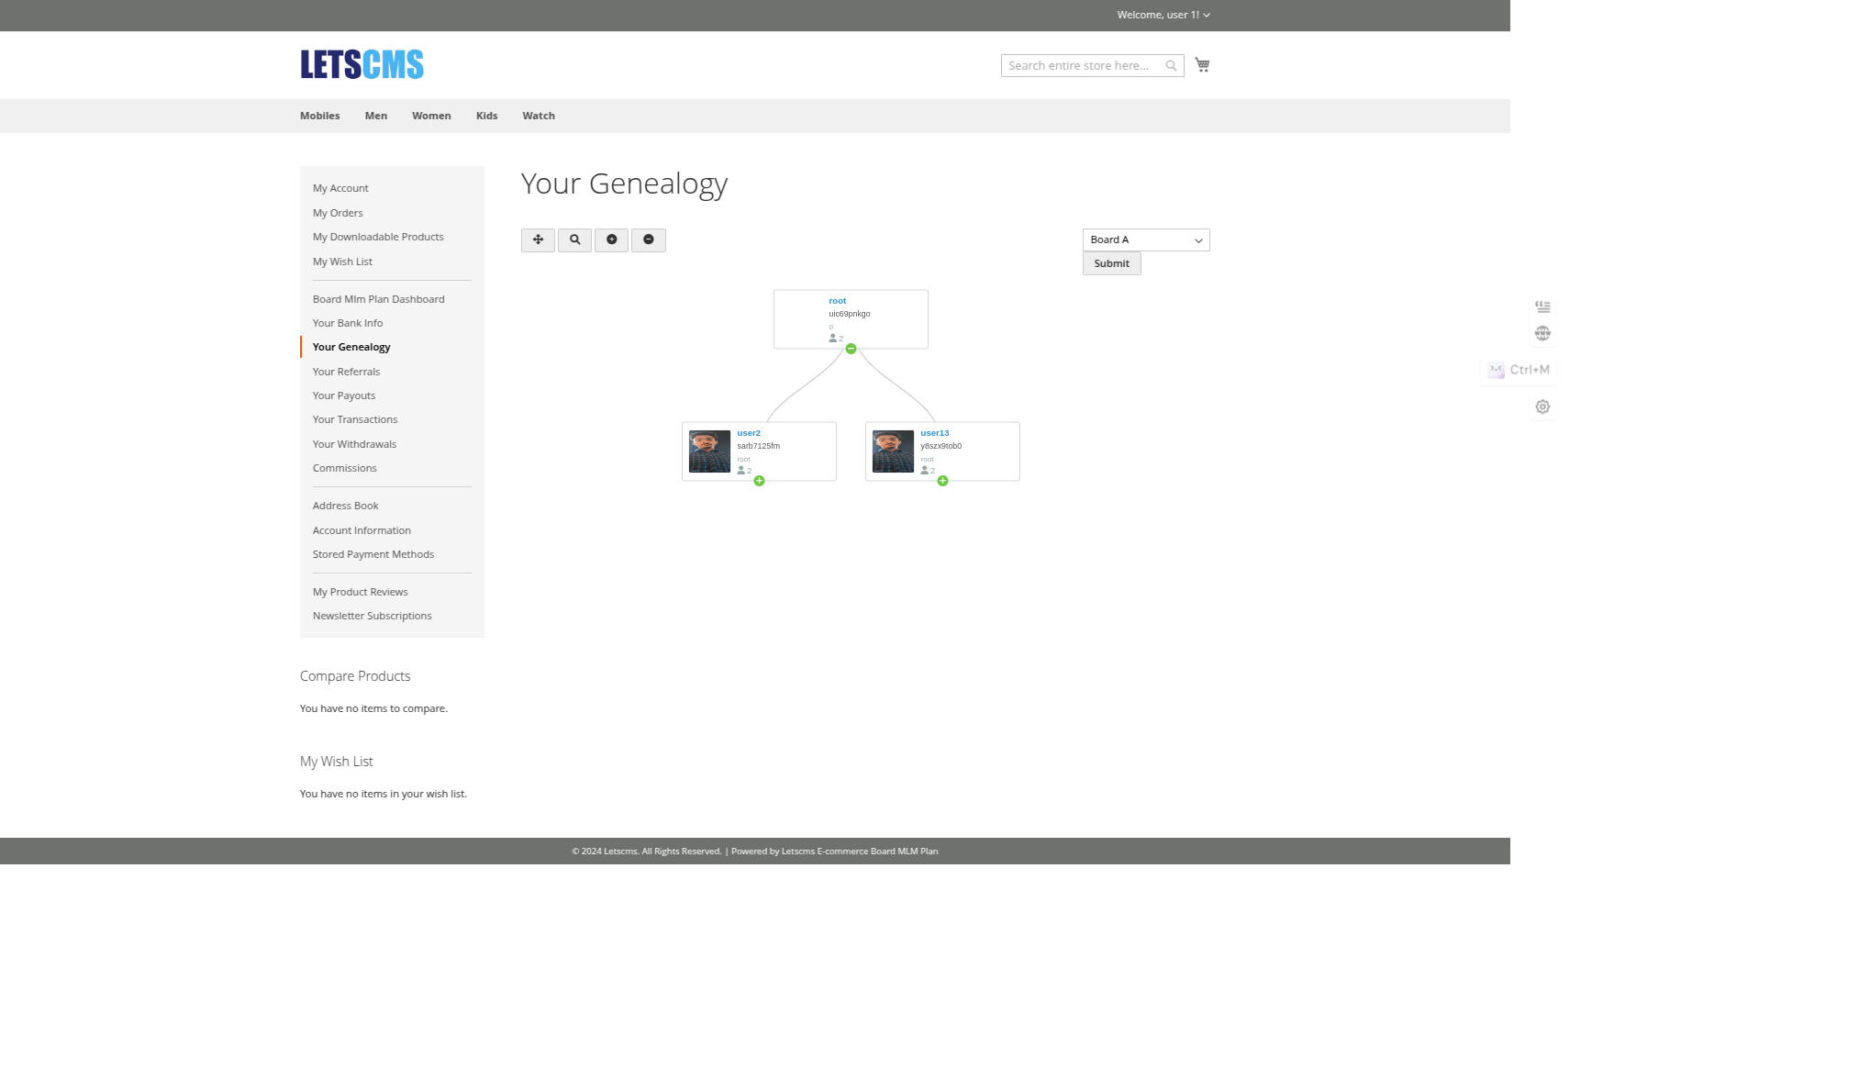Zoom out on the genealogy tree
Viewport: 1870px width, 1080px height.
click(x=649, y=239)
